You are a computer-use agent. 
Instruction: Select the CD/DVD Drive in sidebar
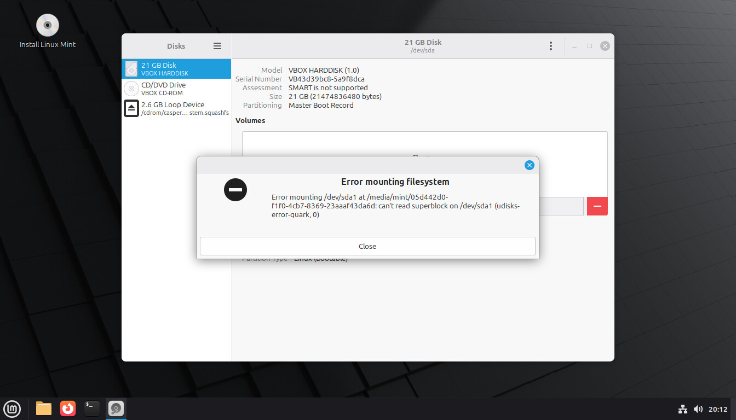[x=176, y=89]
